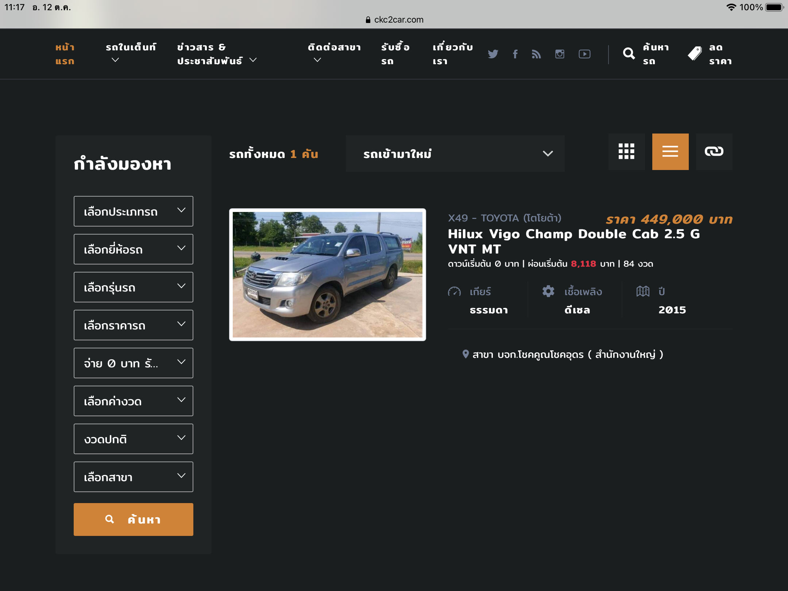788x591 pixels.
Task: Click the RSS feed icon
Action: click(536, 54)
